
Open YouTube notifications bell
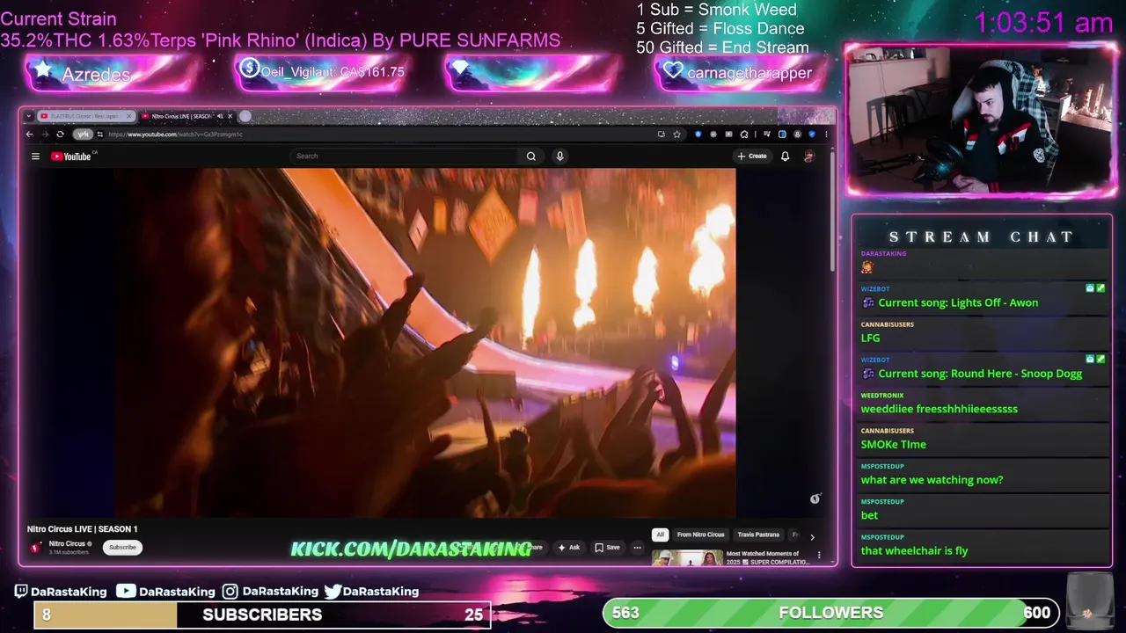(x=785, y=156)
